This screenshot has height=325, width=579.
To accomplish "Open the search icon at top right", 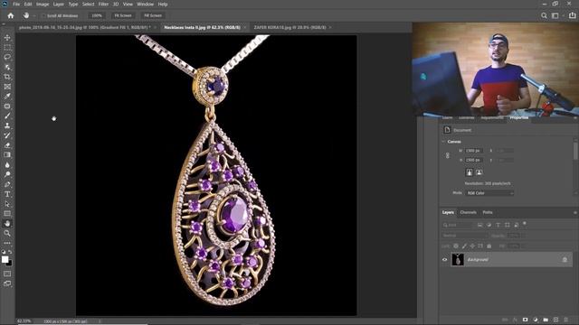I will pos(544,15).
